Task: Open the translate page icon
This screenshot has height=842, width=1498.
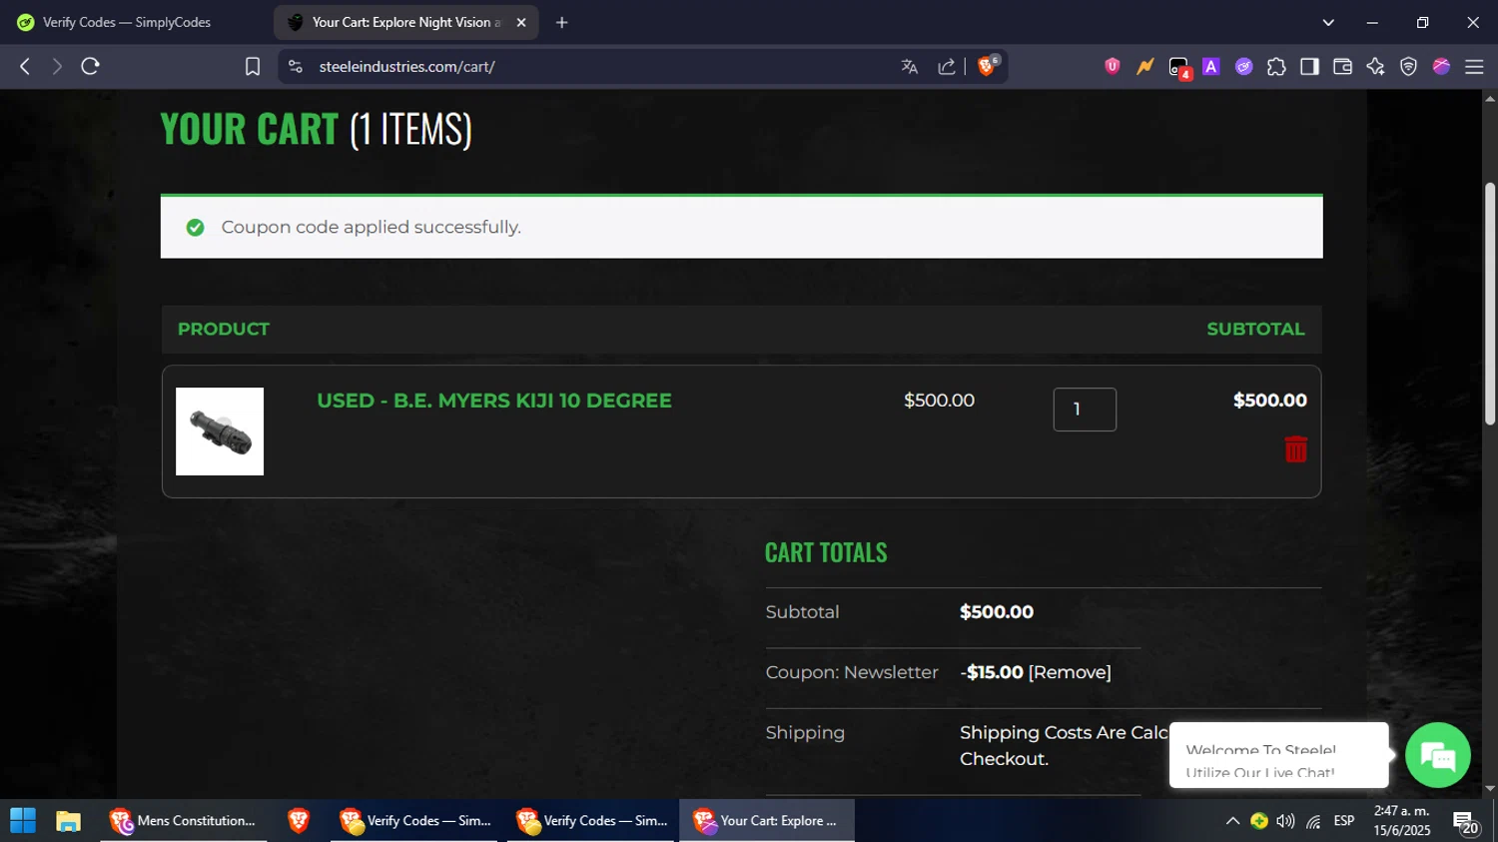Action: [909, 67]
